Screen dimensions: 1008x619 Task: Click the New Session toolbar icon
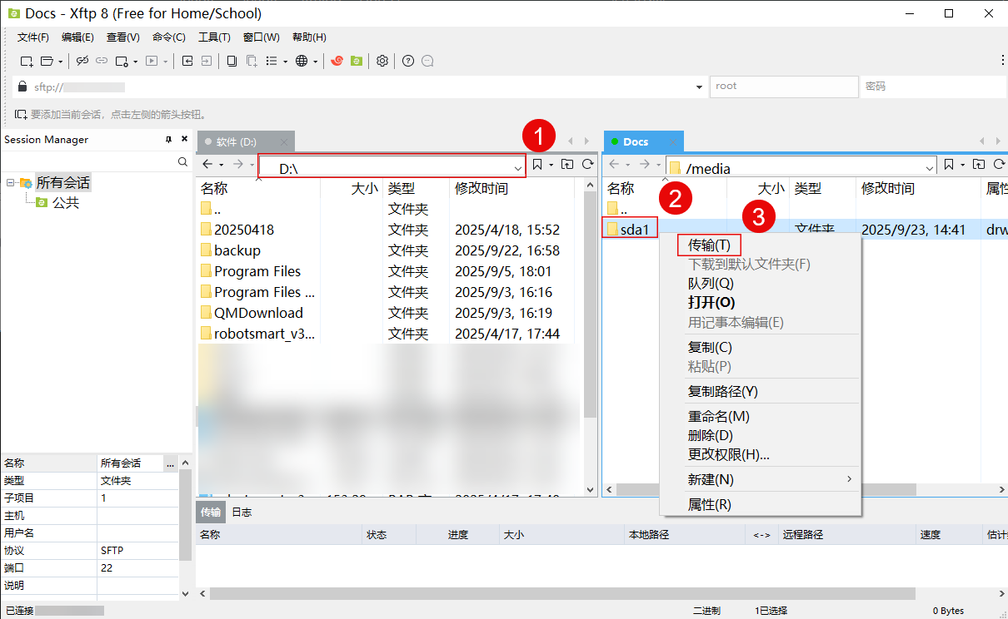click(x=27, y=61)
